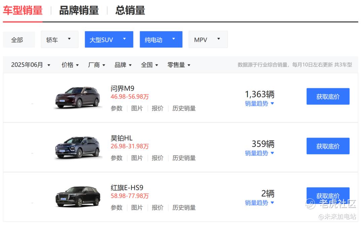View 参数 for 问界M9
The height and width of the screenshot is (225, 363).
point(116,108)
